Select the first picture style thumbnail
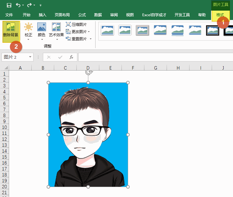 pyautogui.click(x=107, y=30)
